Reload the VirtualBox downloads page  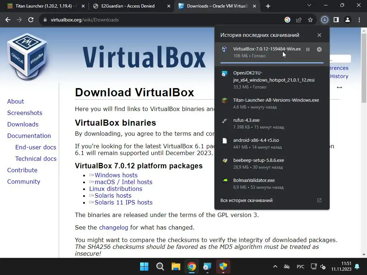[31, 20]
